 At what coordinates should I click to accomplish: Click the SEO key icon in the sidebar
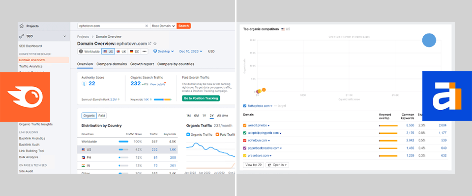point(21,36)
